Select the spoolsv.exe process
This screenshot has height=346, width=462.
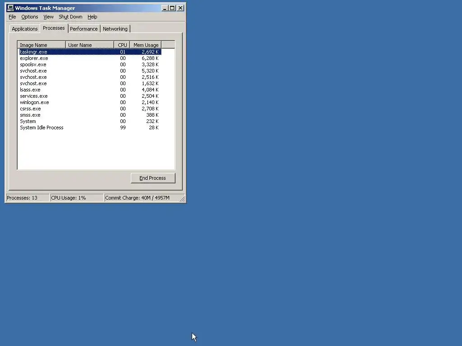90,64
